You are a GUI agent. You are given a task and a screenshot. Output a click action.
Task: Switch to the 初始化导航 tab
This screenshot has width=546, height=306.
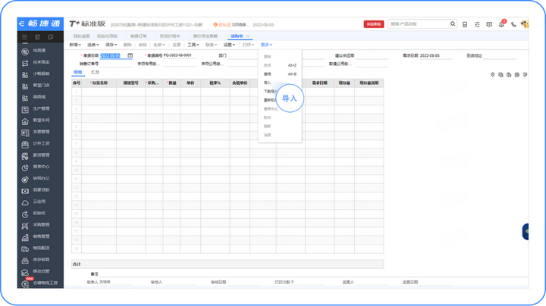tap(107, 36)
